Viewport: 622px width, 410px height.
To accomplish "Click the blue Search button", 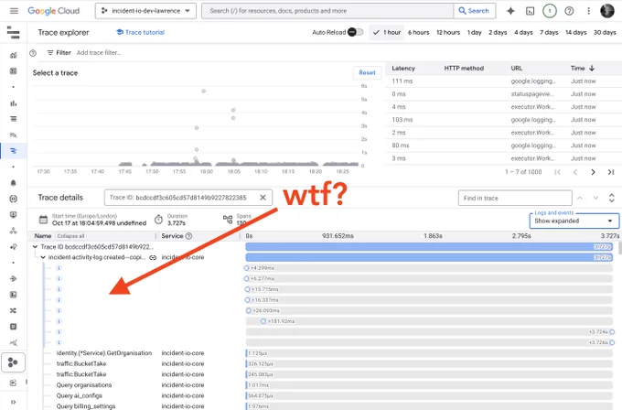I will pos(474,11).
